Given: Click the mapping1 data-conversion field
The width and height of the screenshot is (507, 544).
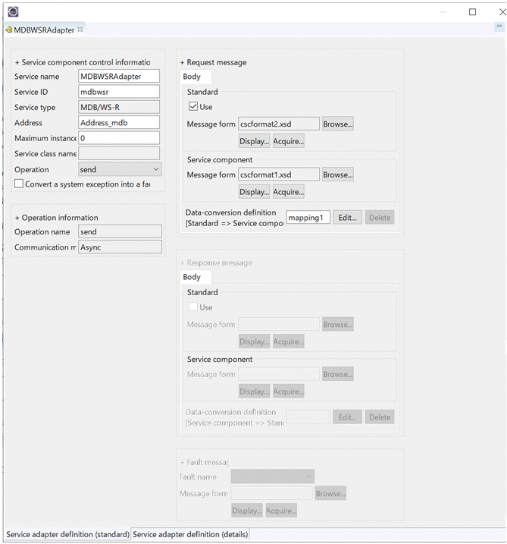Looking at the screenshot, I should tap(308, 218).
